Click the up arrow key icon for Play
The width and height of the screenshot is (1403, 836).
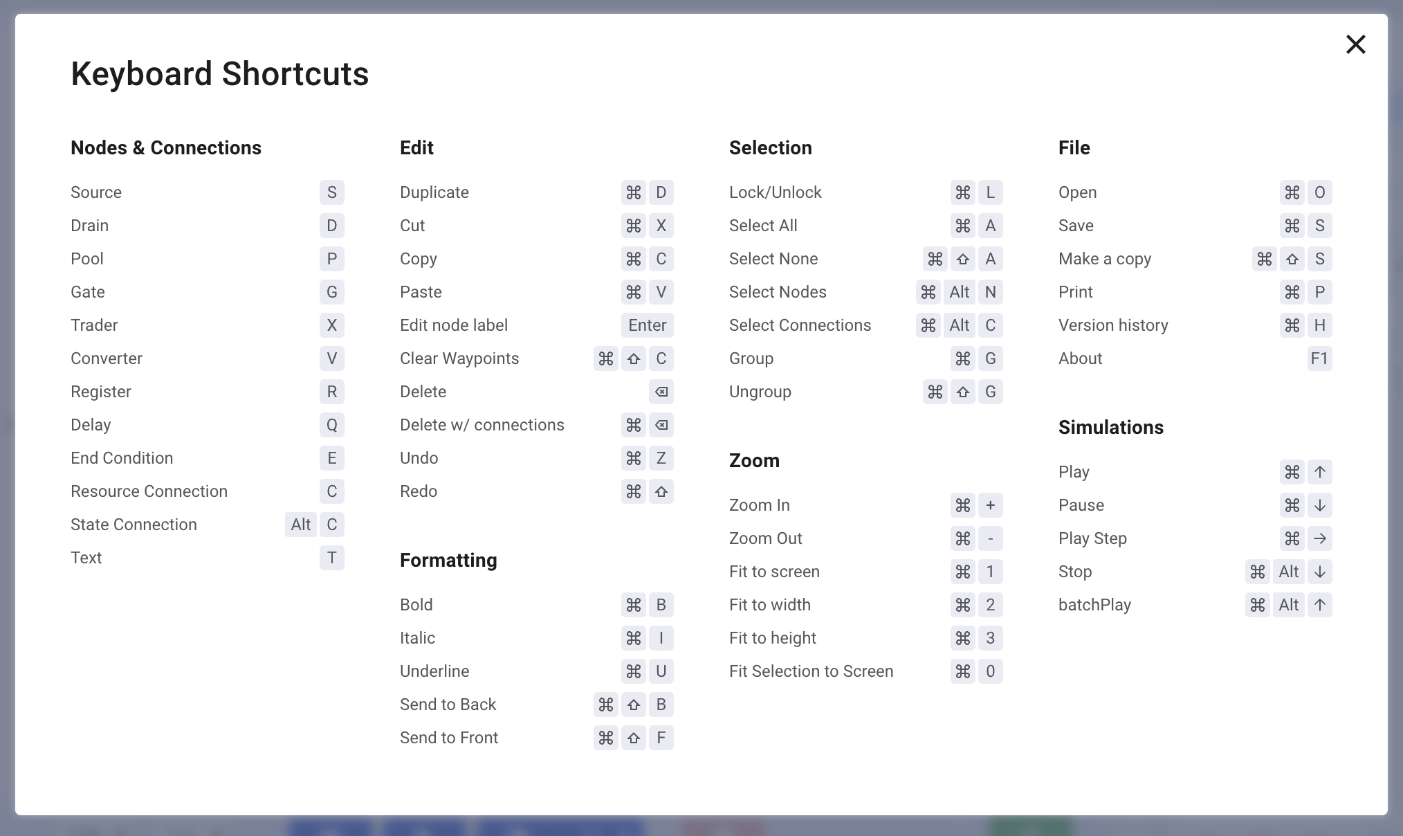(1320, 472)
